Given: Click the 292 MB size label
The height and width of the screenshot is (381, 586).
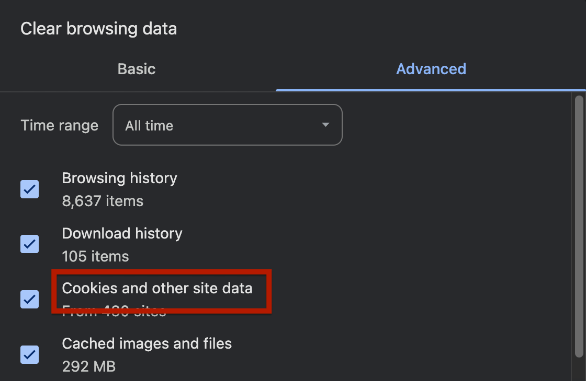Looking at the screenshot, I should click(89, 366).
